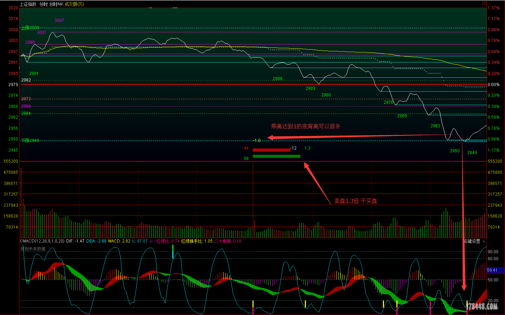
Task: Click the K: 97.07 readout
Action: click(140, 241)
